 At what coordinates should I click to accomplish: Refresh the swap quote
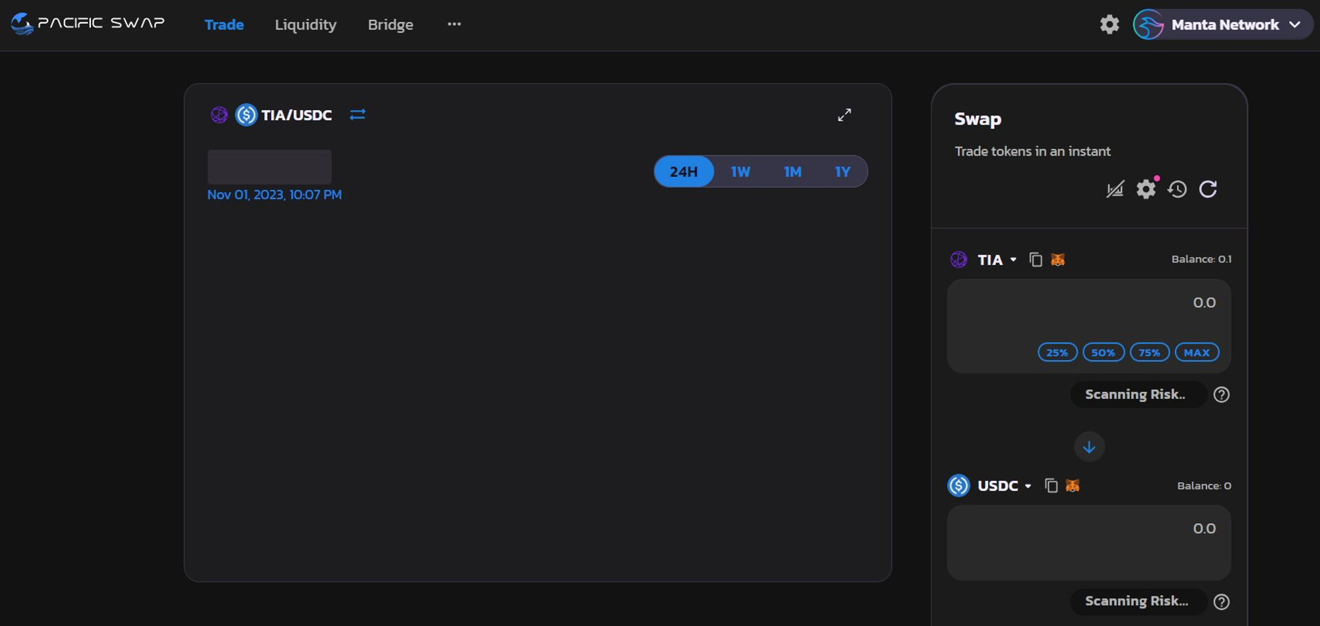point(1208,189)
